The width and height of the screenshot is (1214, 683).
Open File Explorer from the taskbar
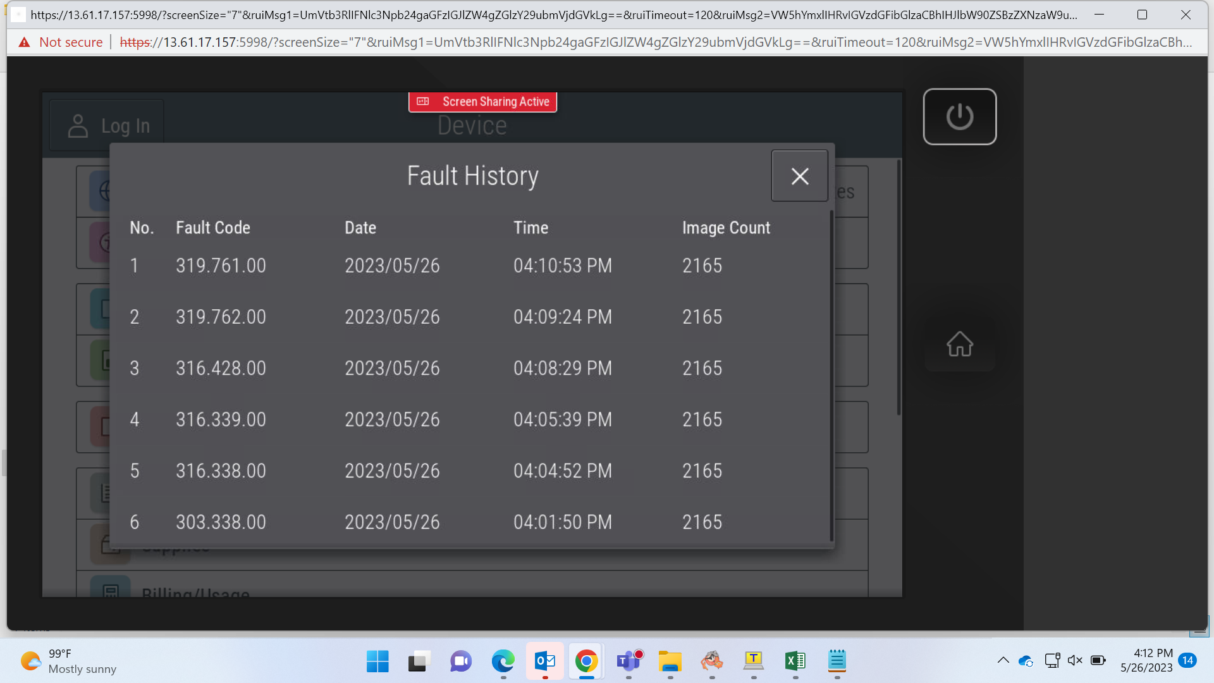click(x=670, y=661)
